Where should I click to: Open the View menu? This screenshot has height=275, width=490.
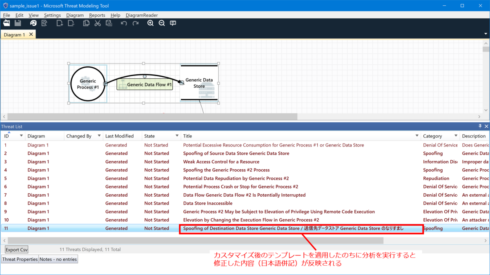pyautogui.click(x=34, y=15)
